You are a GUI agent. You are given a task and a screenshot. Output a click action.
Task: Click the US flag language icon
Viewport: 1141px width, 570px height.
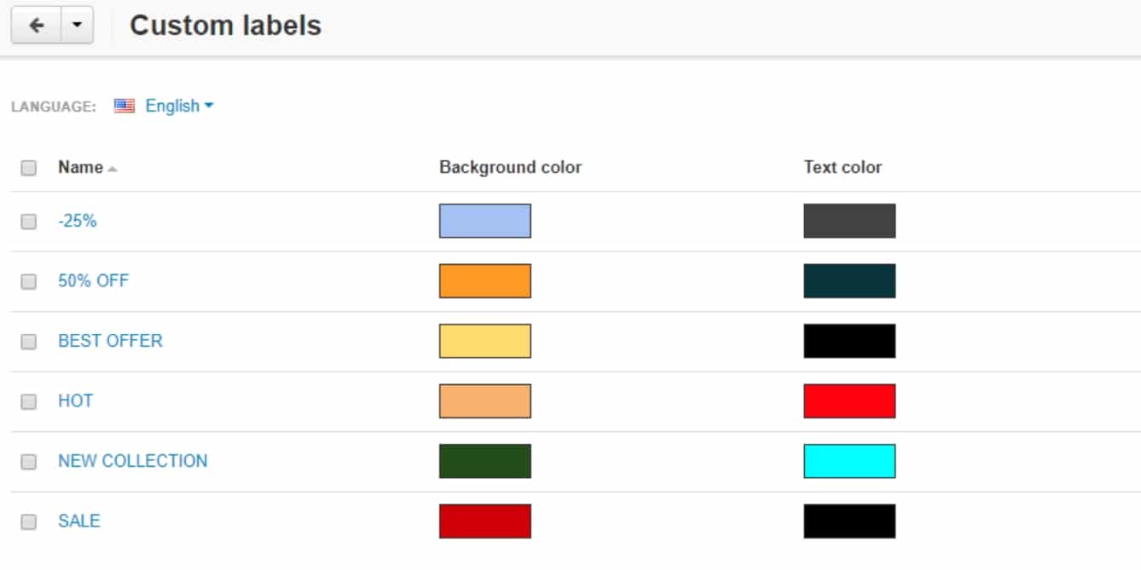125,107
